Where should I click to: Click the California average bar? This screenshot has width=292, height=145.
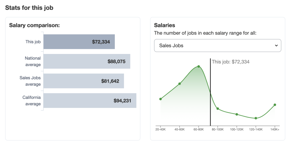coord(90,100)
